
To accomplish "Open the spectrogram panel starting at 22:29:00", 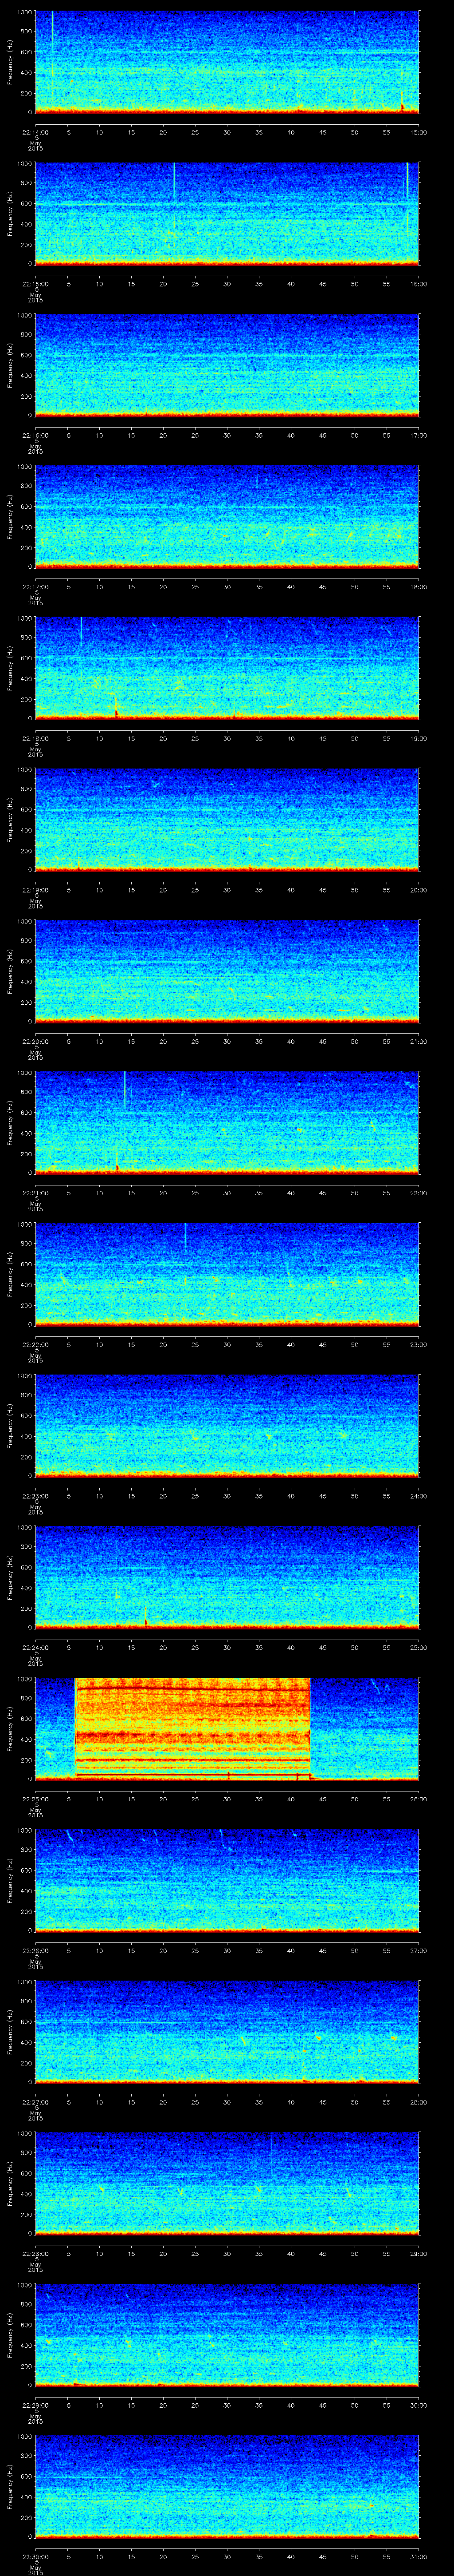I will tap(227, 2335).
